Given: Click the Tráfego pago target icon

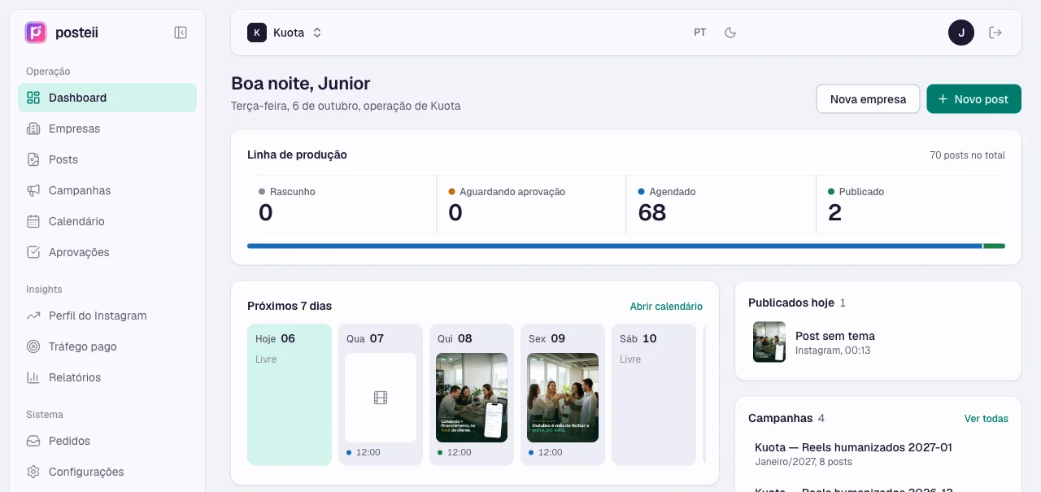Looking at the screenshot, I should pos(33,346).
